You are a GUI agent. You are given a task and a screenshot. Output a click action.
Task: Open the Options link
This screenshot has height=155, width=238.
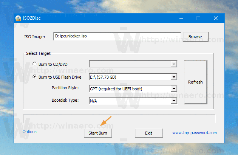[29, 132]
